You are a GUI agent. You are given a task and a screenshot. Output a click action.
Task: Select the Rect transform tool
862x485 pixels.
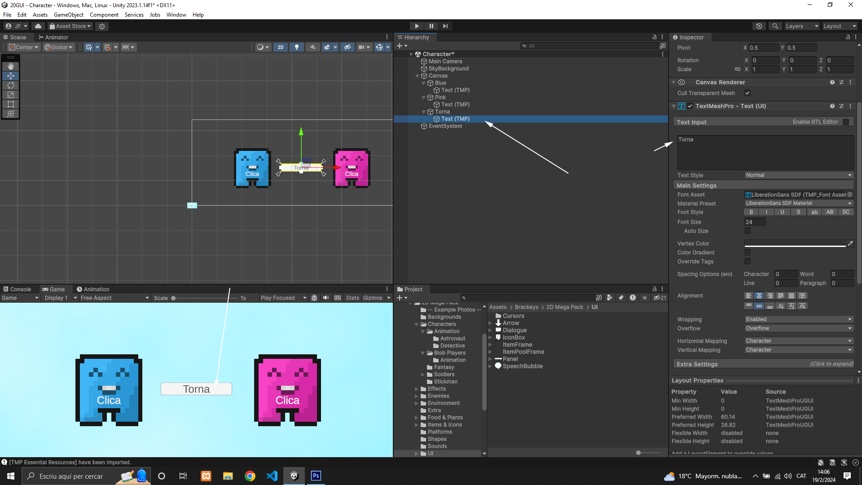11,104
